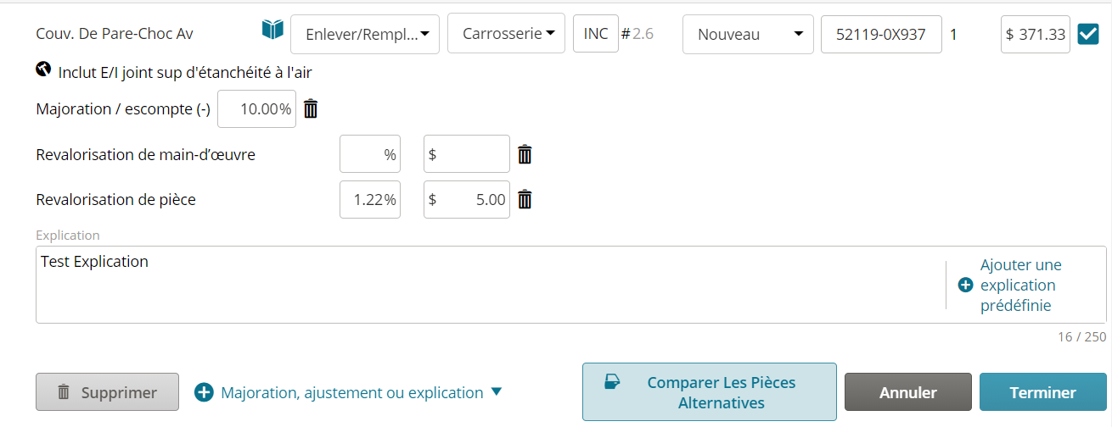Viewport: 1112px width, 427px height.
Task: Select the 10.00% majoration percentage field
Action: pyautogui.click(x=256, y=108)
